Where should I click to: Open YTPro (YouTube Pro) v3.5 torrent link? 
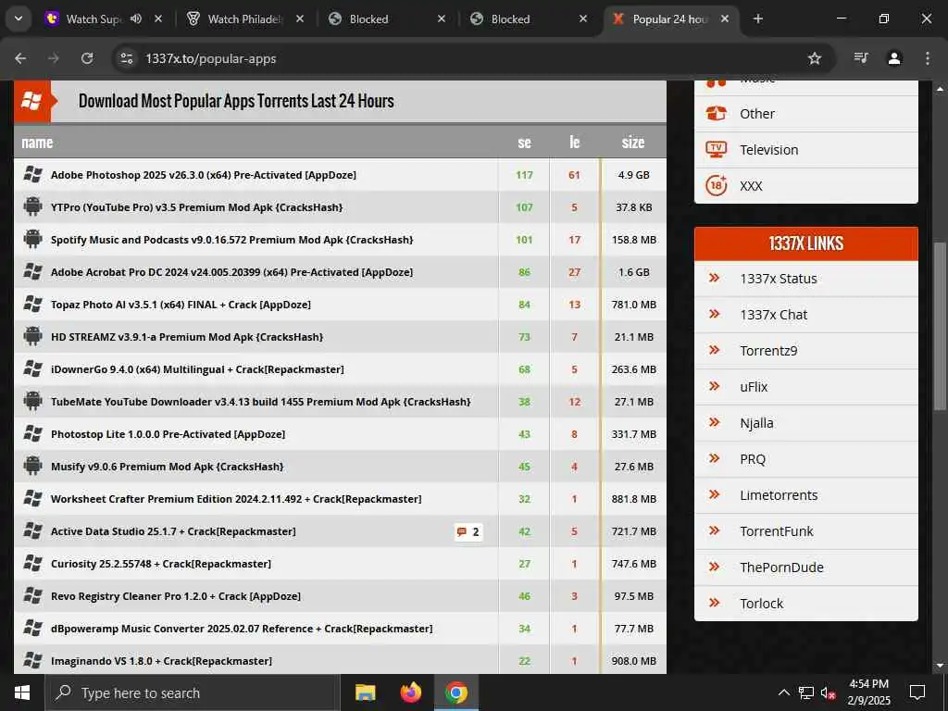[x=196, y=207]
